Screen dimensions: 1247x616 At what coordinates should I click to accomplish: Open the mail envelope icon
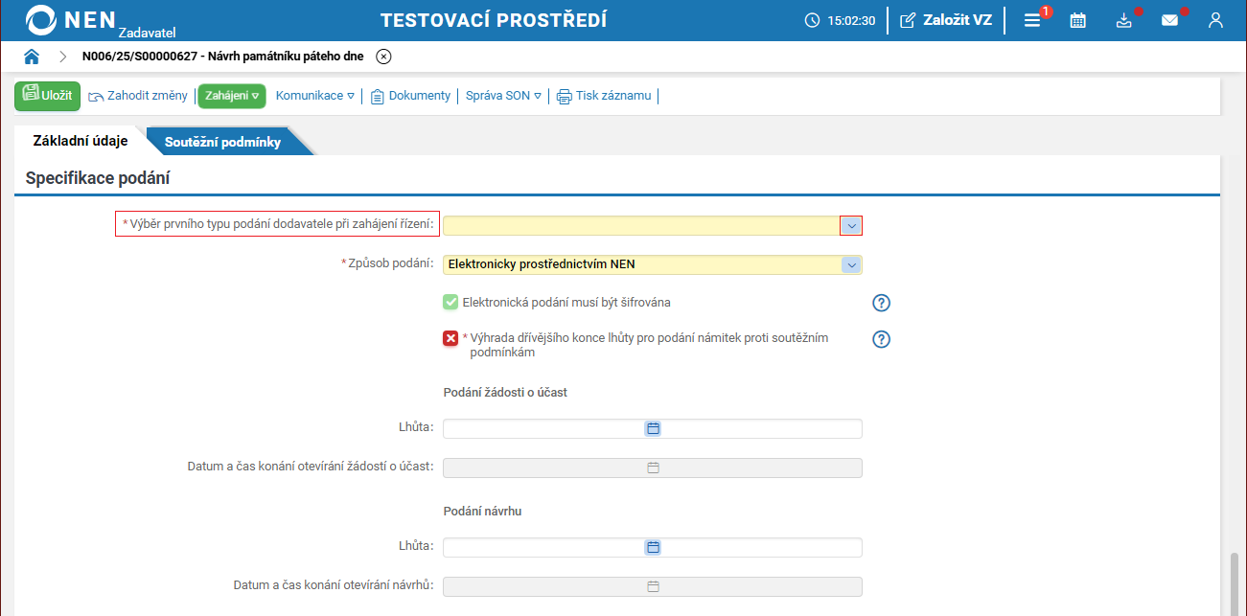point(1169,20)
